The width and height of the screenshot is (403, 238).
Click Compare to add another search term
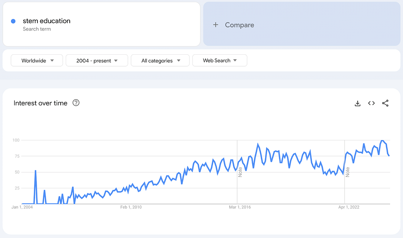tap(239, 24)
